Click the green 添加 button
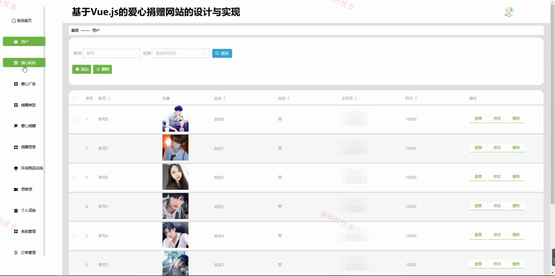Image resolution: width=555 pixels, height=276 pixels. click(x=82, y=69)
